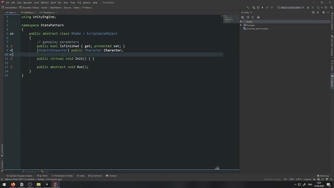Open the Window menu

pyautogui.click(x=87, y=3)
